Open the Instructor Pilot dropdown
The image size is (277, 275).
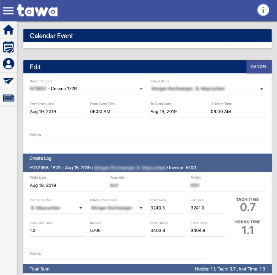coord(57,208)
